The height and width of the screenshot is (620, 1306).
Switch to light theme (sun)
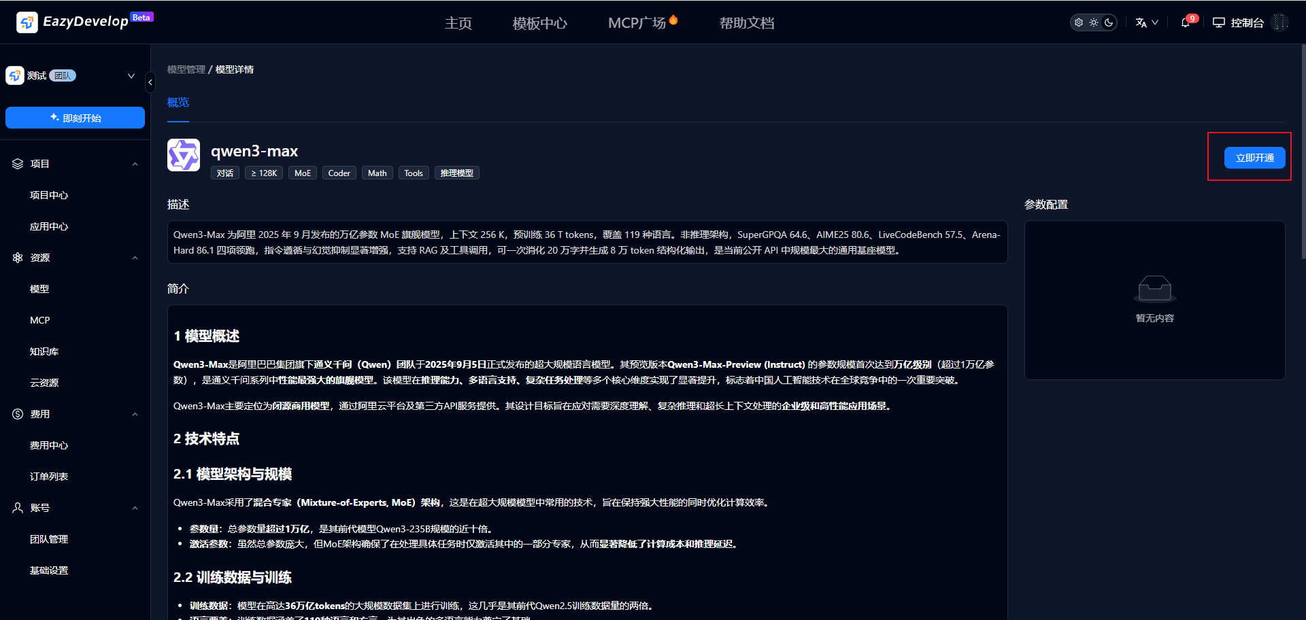1094,22
